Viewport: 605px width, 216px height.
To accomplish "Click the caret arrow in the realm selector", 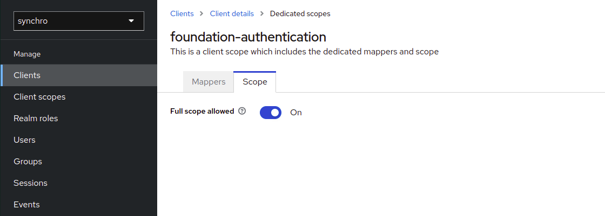I will click(131, 21).
